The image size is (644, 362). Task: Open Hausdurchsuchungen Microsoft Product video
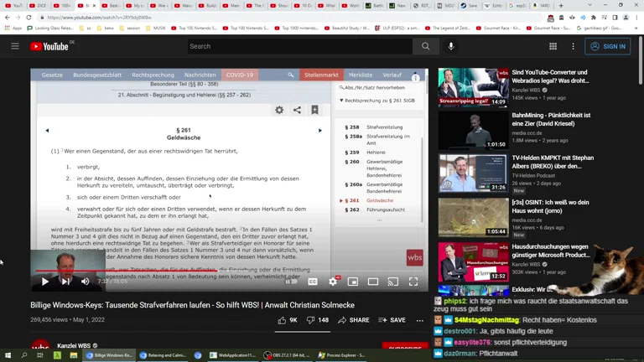click(551, 251)
